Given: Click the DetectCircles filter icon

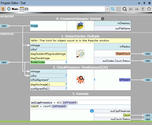Looking at the screenshot, I should pyautogui.click(x=80, y=53).
